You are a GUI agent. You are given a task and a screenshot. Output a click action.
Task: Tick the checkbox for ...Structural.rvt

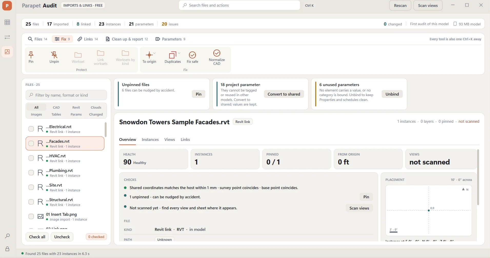click(31, 202)
